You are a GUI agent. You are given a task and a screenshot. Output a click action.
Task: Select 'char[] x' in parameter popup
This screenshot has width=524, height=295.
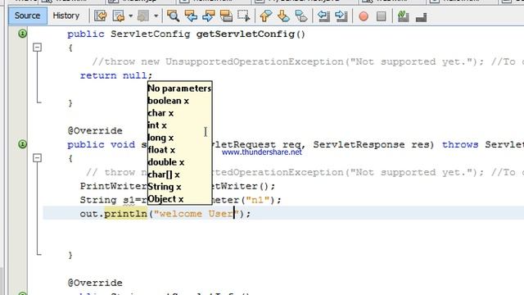coord(164,175)
